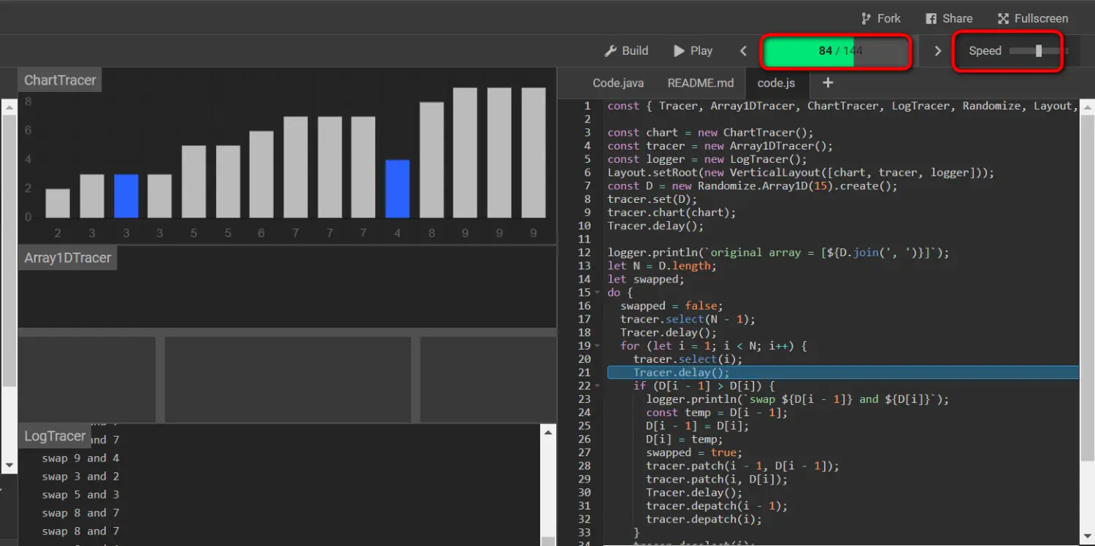
Task: Click the log entry 'swap 3 and 2'
Action: [x=81, y=477]
